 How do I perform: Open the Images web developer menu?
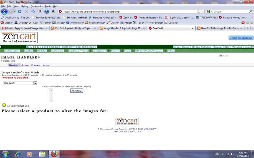point(59,23)
